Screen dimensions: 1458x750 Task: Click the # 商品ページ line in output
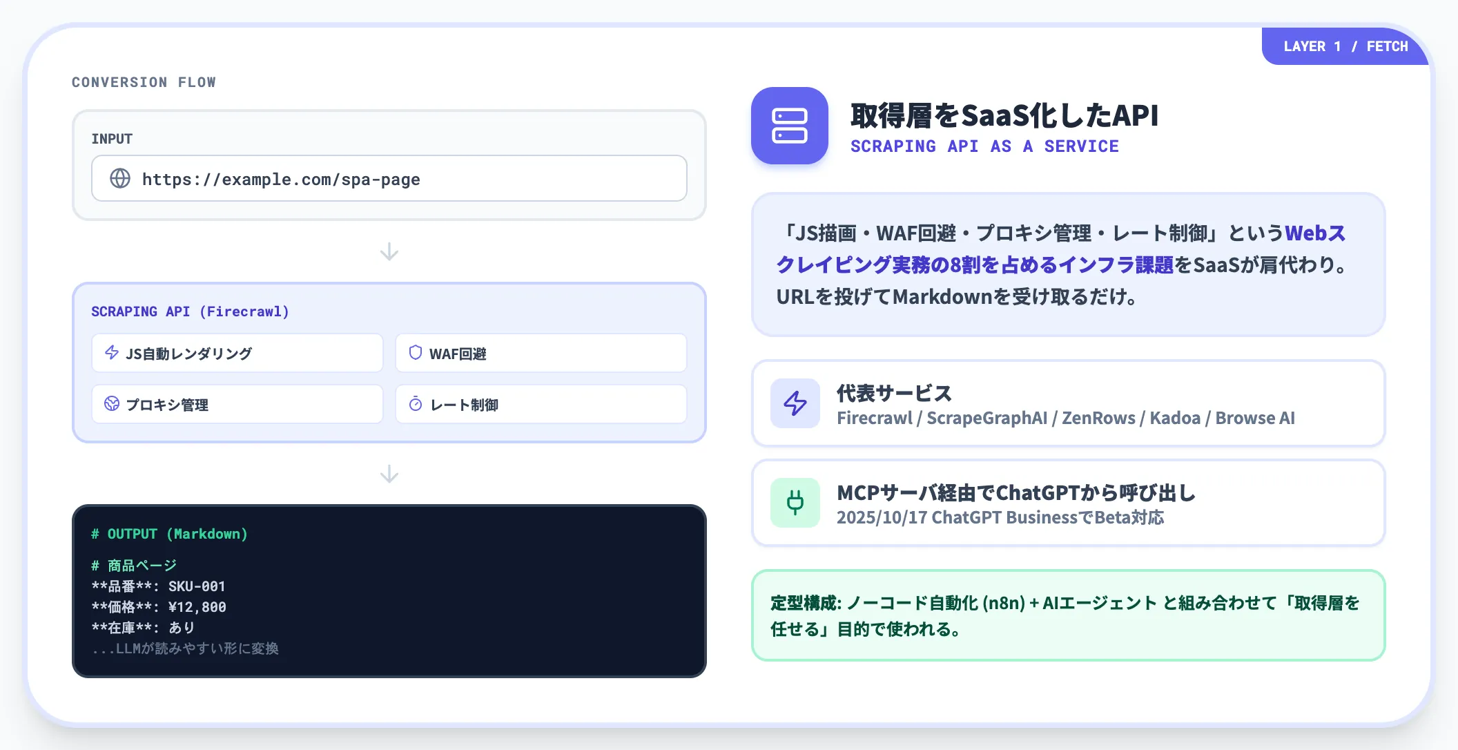click(134, 566)
